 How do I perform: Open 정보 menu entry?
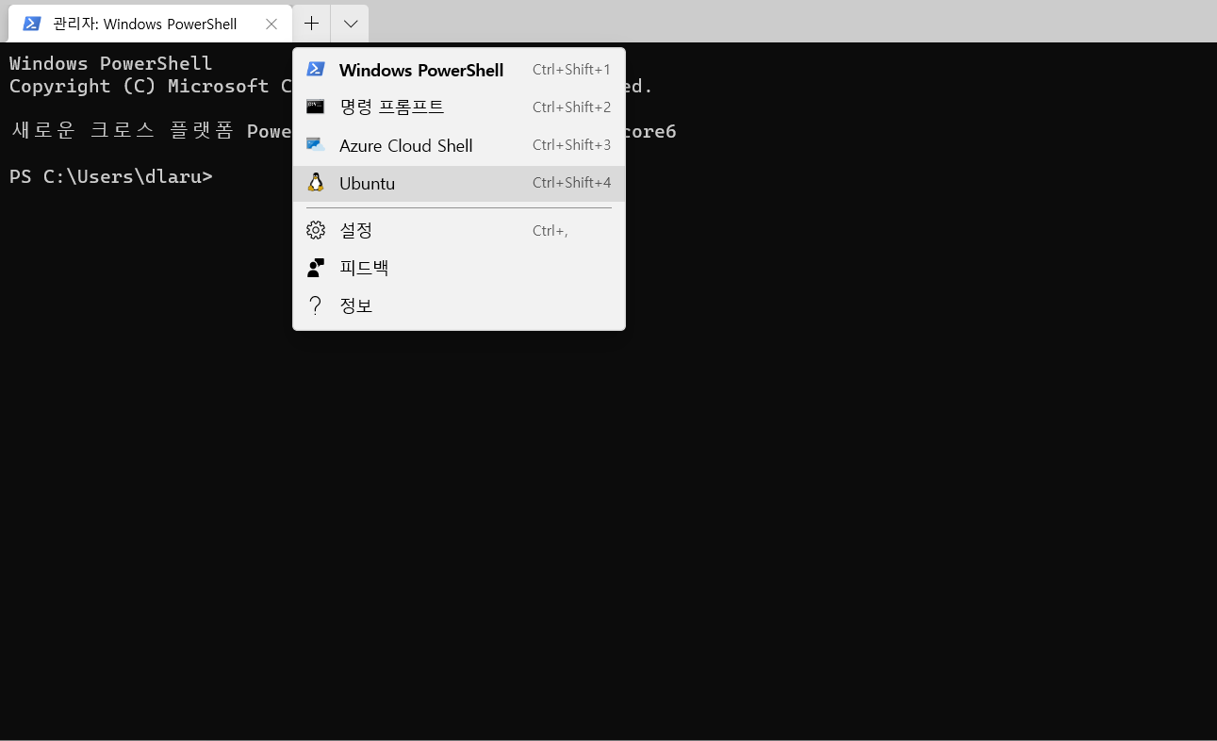(x=459, y=305)
